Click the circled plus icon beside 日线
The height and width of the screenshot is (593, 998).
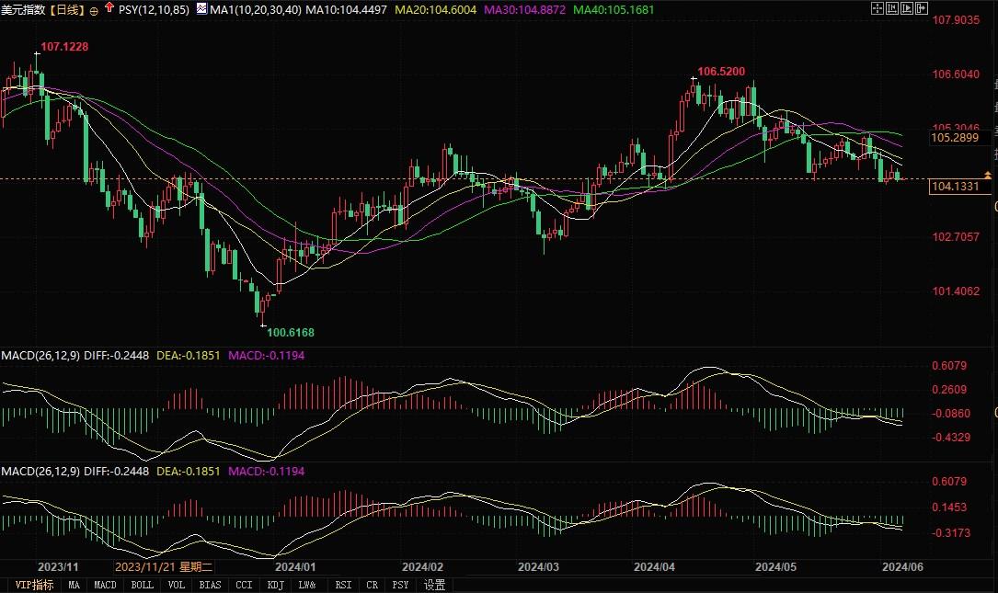(94, 10)
